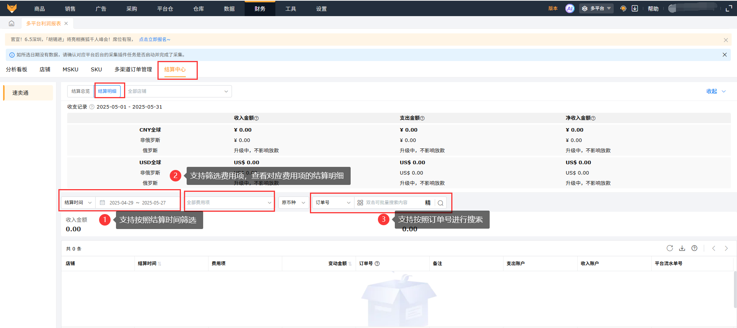Viewport: 737px width, 328px height.
Task: Click the info icon in the blue notice
Action: click(12, 55)
